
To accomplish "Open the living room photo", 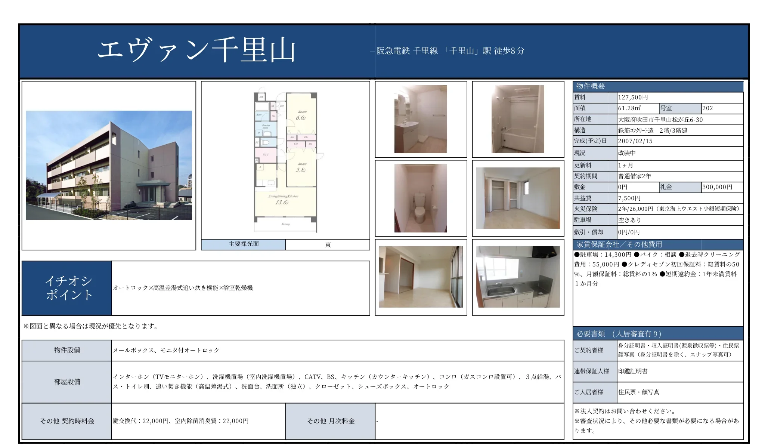I will coord(421,277).
